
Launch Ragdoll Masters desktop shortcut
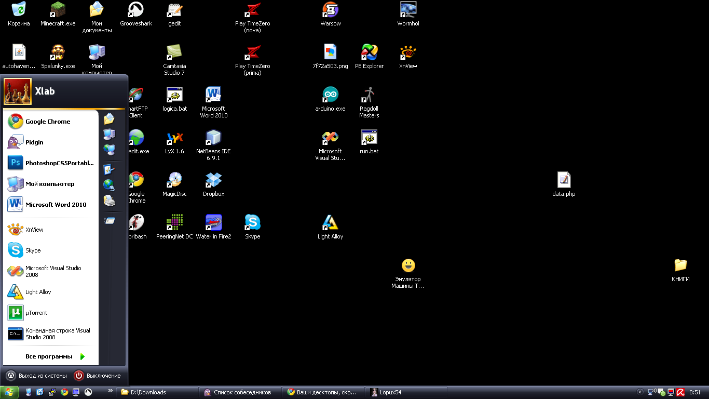pos(369,96)
